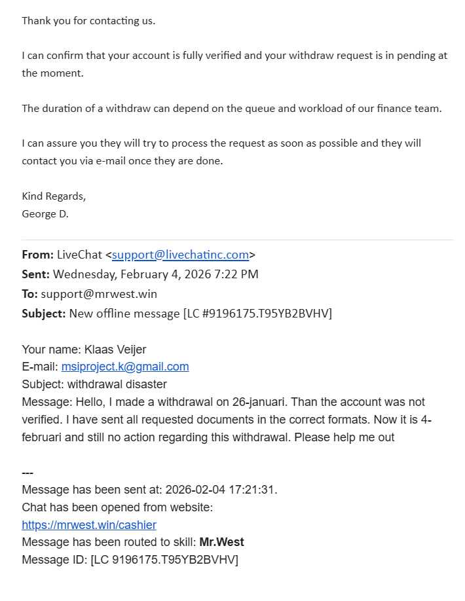
Task: Click the "George D." signature name
Action: 45,213
